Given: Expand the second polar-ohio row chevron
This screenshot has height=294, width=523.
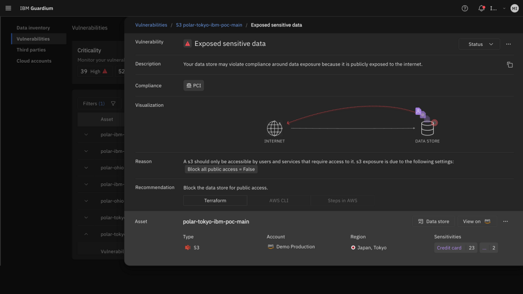Looking at the screenshot, I should tap(86, 201).
